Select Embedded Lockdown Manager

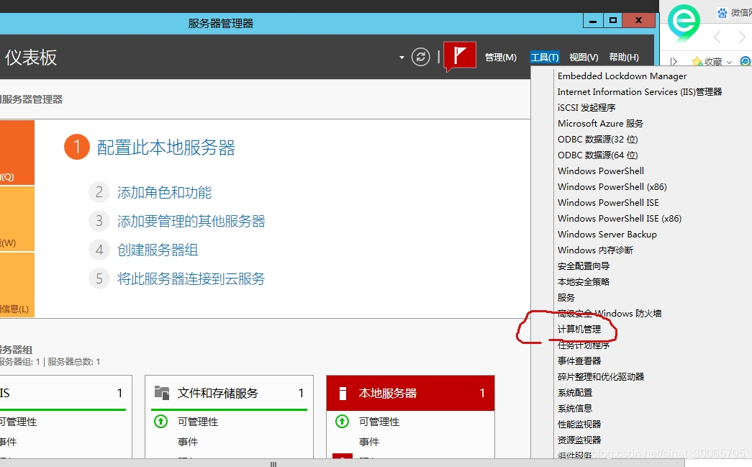622,76
